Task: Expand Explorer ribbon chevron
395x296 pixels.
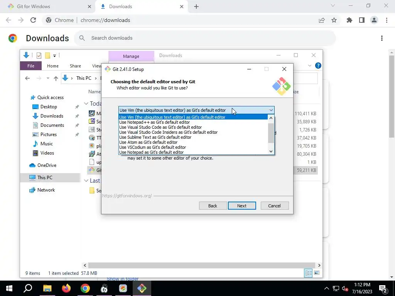Action: pyautogui.click(x=310, y=66)
